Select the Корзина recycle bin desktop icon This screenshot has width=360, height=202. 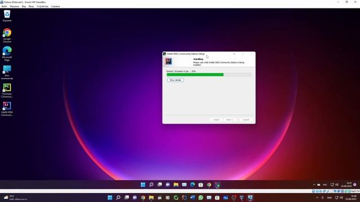coord(7,16)
